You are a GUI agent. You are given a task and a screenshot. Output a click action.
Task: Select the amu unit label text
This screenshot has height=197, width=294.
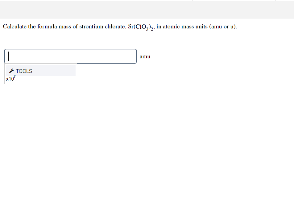[145, 57]
